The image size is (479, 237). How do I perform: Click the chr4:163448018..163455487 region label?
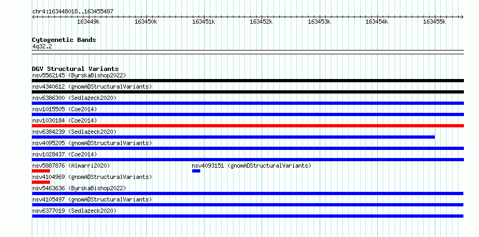(73, 11)
